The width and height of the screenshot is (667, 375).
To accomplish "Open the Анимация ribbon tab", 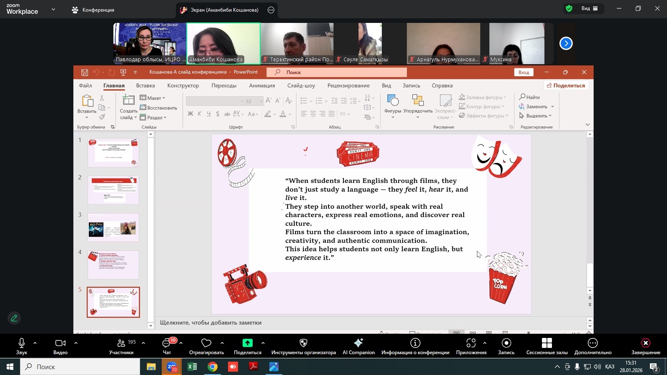I will point(262,85).
